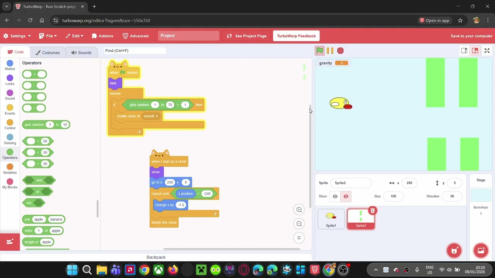495x278 pixels.
Task: Select the Looks block category
Action: (10, 80)
